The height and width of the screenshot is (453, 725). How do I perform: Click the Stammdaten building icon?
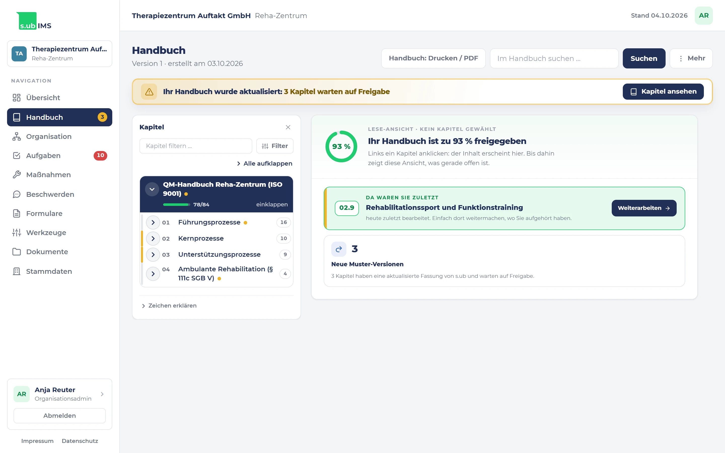pos(16,271)
